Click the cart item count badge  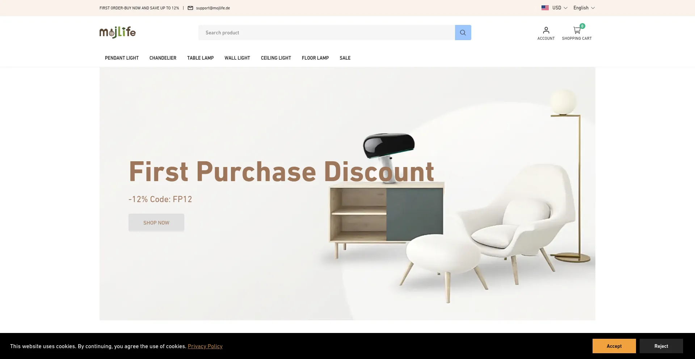[582, 26]
